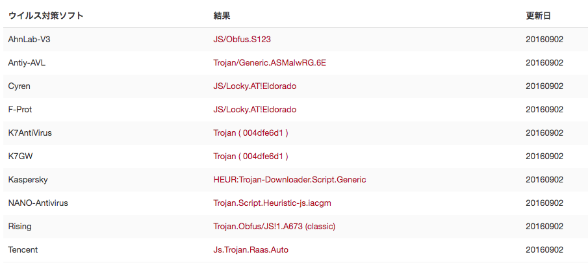This screenshot has height=263, width=588.
Task: Click the 更新日 column header
Action: click(x=539, y=16)
